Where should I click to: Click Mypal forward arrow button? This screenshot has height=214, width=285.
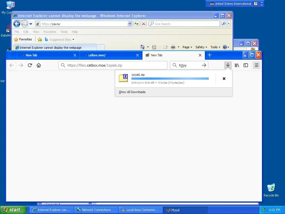[21, 65]
